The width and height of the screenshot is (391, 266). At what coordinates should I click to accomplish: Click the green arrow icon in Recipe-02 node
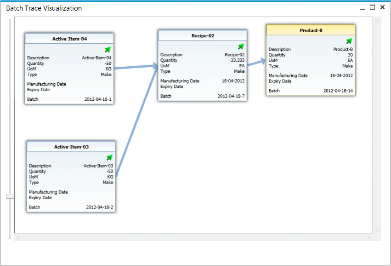point(241,46)
